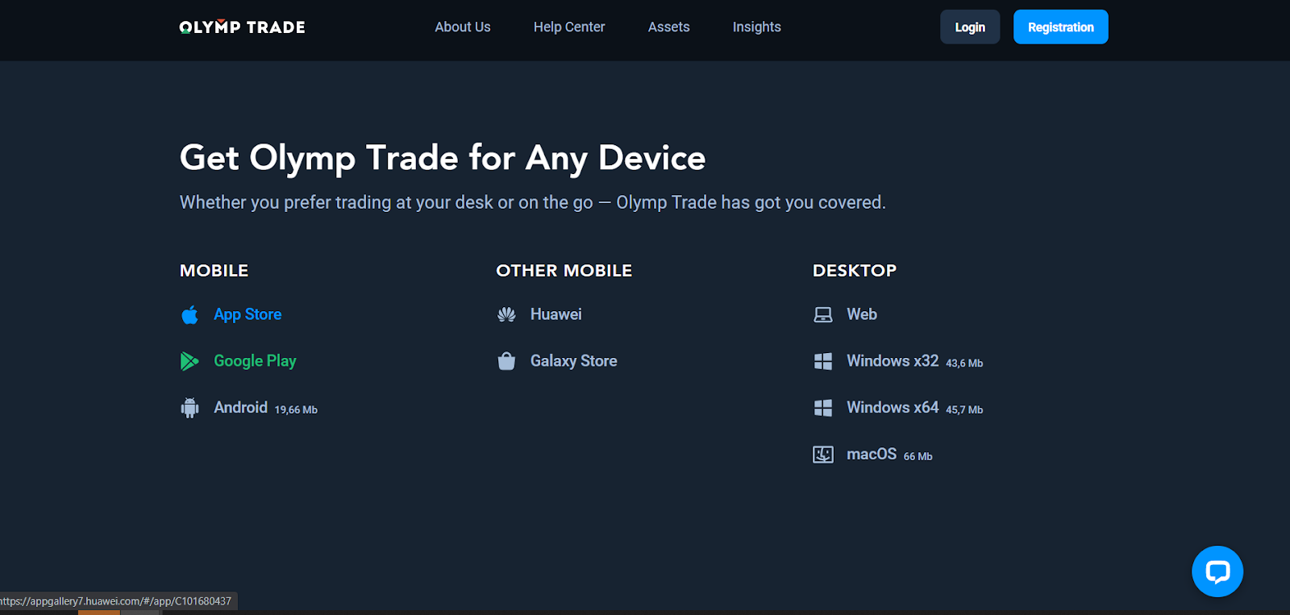1290x615 pixels.
Task: Click the Windows x32 logo icon
Action: (x=823, y=361)
